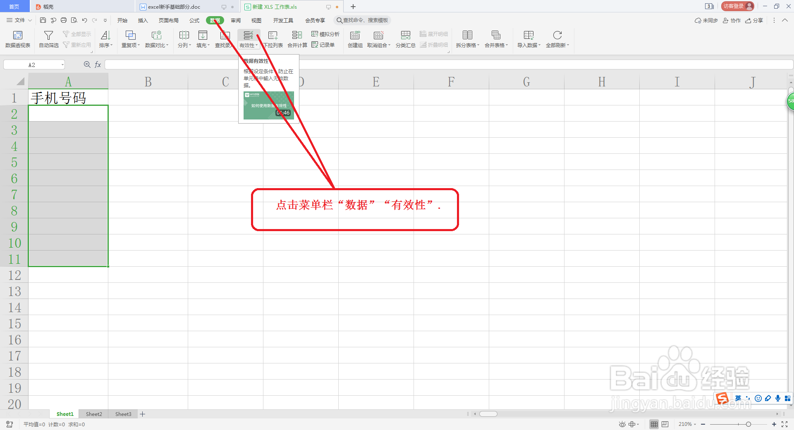This screenshot has width=794, height=430.
Task: Open the 数据透视表 (PivotTable) tool
Action: [x=17, y=39]
